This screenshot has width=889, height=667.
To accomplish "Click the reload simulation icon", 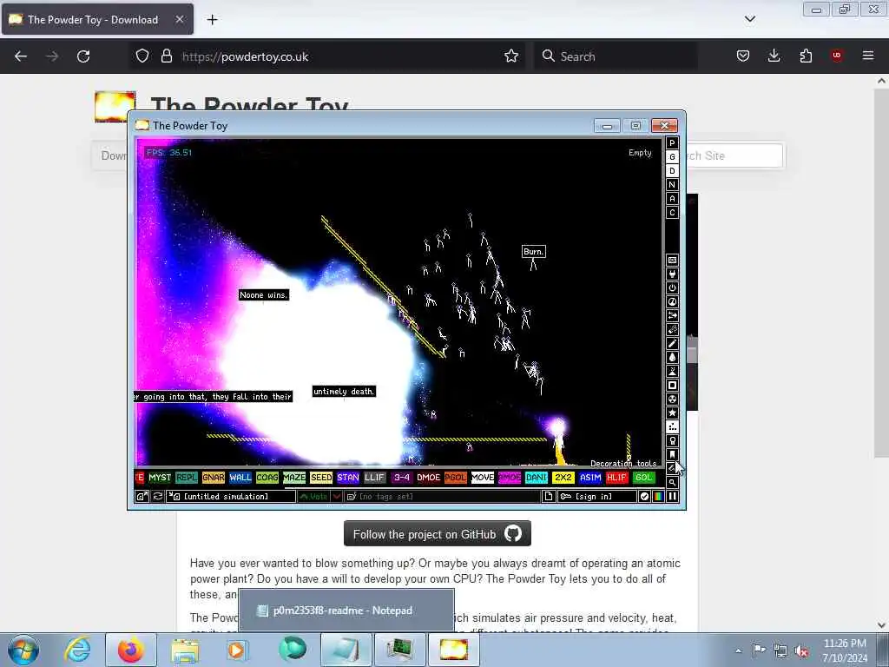I will click(x=158, y=496).
